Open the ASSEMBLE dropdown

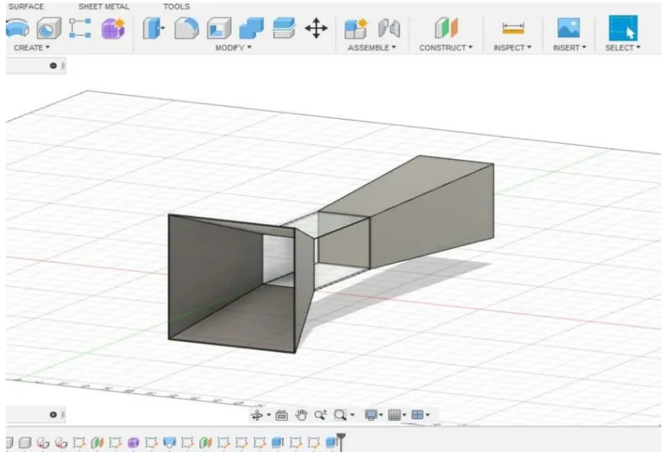click(372, 48)
